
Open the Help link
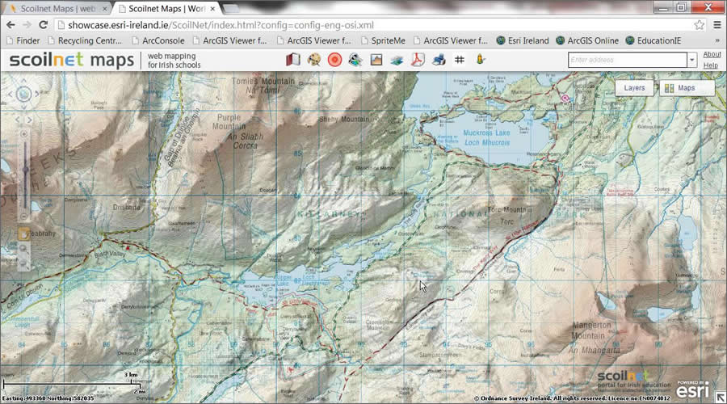pos(710,66)
